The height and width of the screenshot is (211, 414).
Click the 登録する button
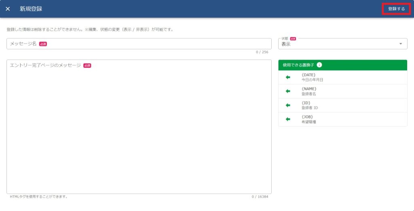pos(396,9)
